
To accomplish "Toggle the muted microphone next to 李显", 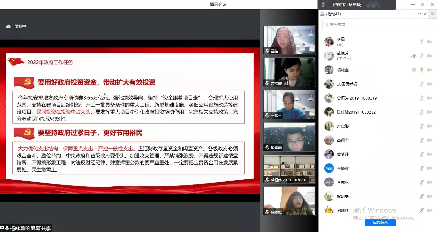I will pos(421,42).
